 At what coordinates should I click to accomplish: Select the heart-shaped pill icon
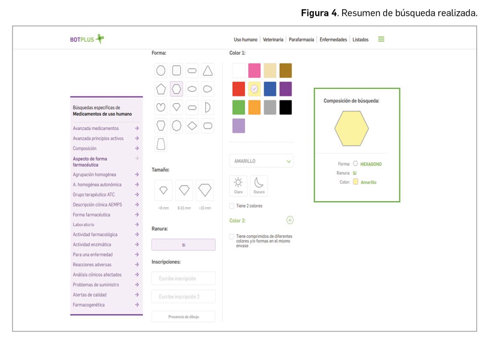[x=161, y=107]
